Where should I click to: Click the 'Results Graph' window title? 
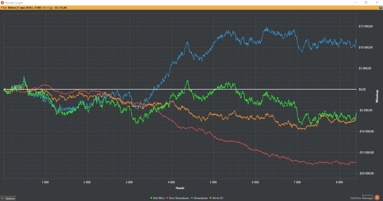[x=14, y=3]
